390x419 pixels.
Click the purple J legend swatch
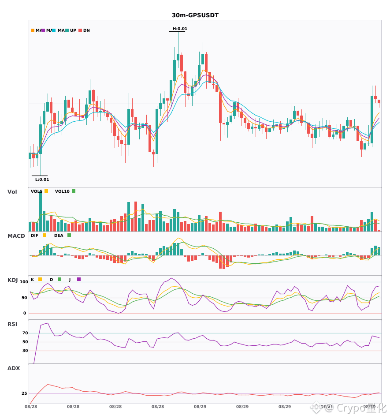79,279
